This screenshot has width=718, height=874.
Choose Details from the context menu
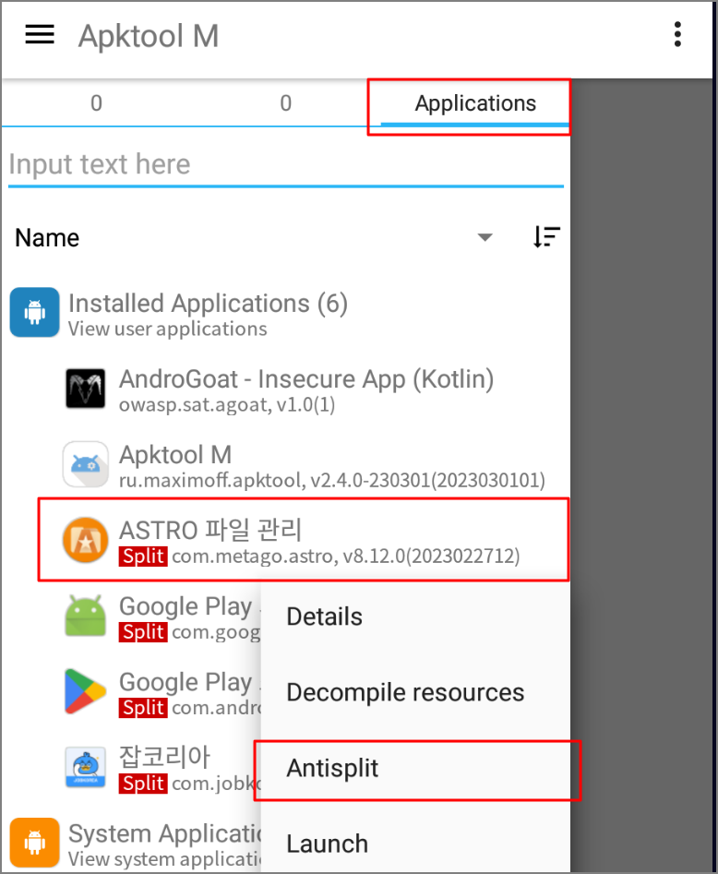pos(415,617)
